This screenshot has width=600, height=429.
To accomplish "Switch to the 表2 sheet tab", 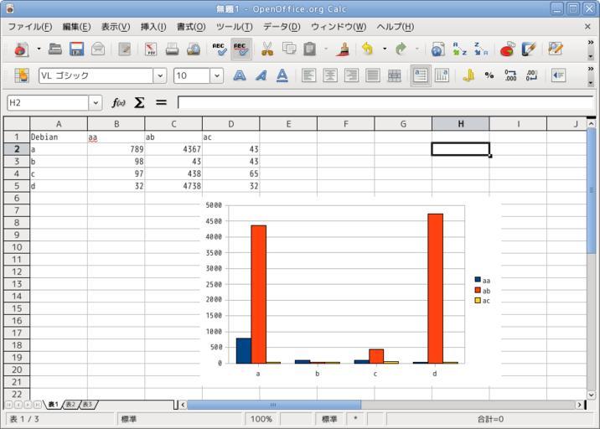I will point(70,405).
